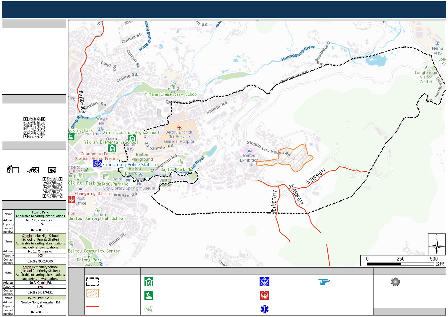
Task: Click Guangming Police Station badge icon on map
Action: [x=97, y=163]
